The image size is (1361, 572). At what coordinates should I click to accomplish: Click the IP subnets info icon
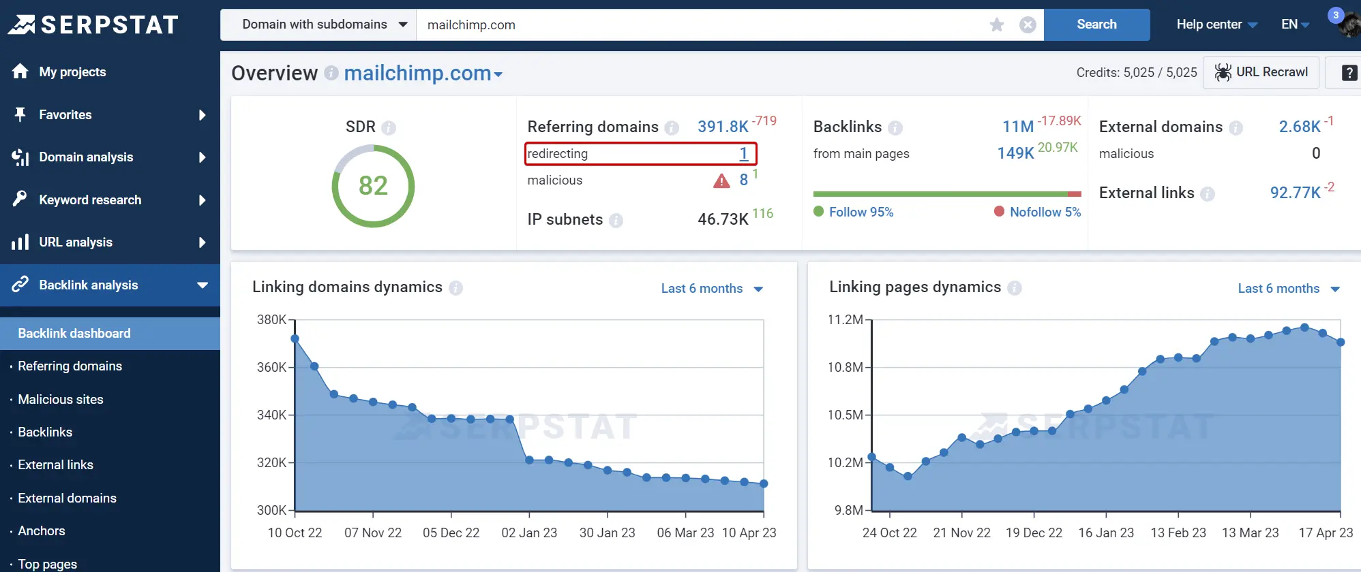(616, 220)
